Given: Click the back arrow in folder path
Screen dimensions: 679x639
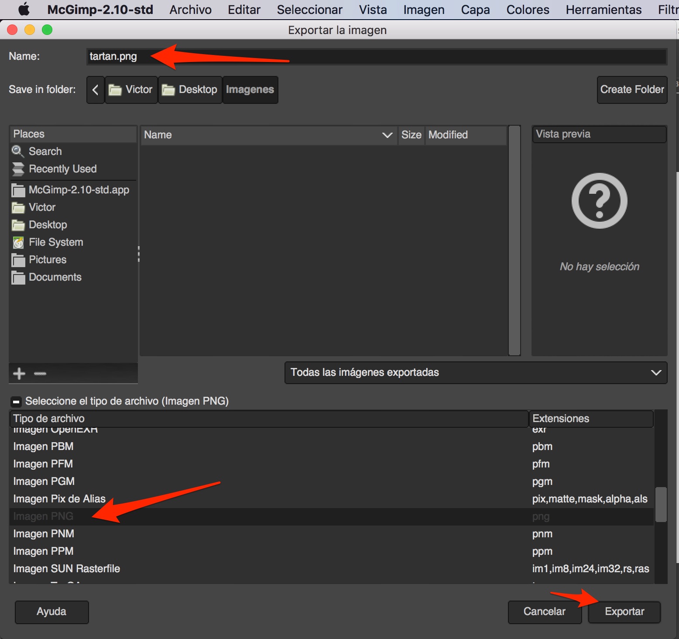Looking at the screenshot, I should click(95, 90).
